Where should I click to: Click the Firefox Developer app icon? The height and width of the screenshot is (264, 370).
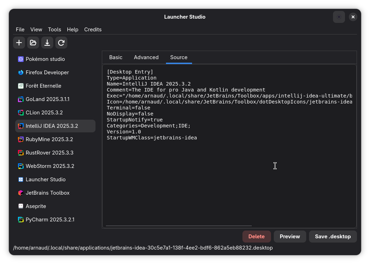pos(21,73)
